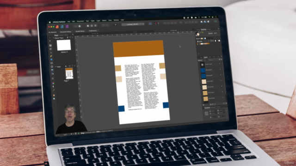Open the Document menu
This screenshot has width=296, height=166.
(80, 21)
